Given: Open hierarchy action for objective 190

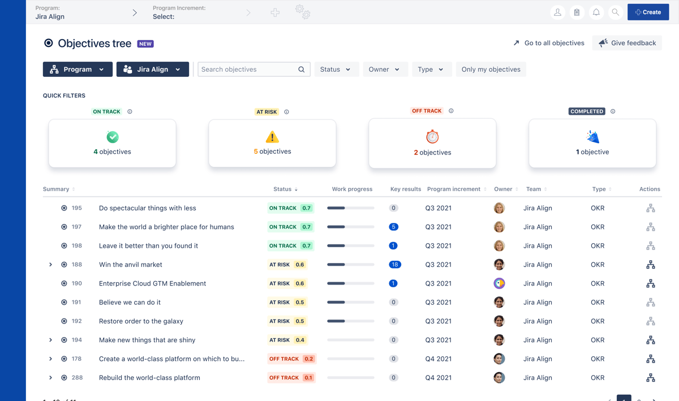Looking at the screenshot, I should point(651,283).
